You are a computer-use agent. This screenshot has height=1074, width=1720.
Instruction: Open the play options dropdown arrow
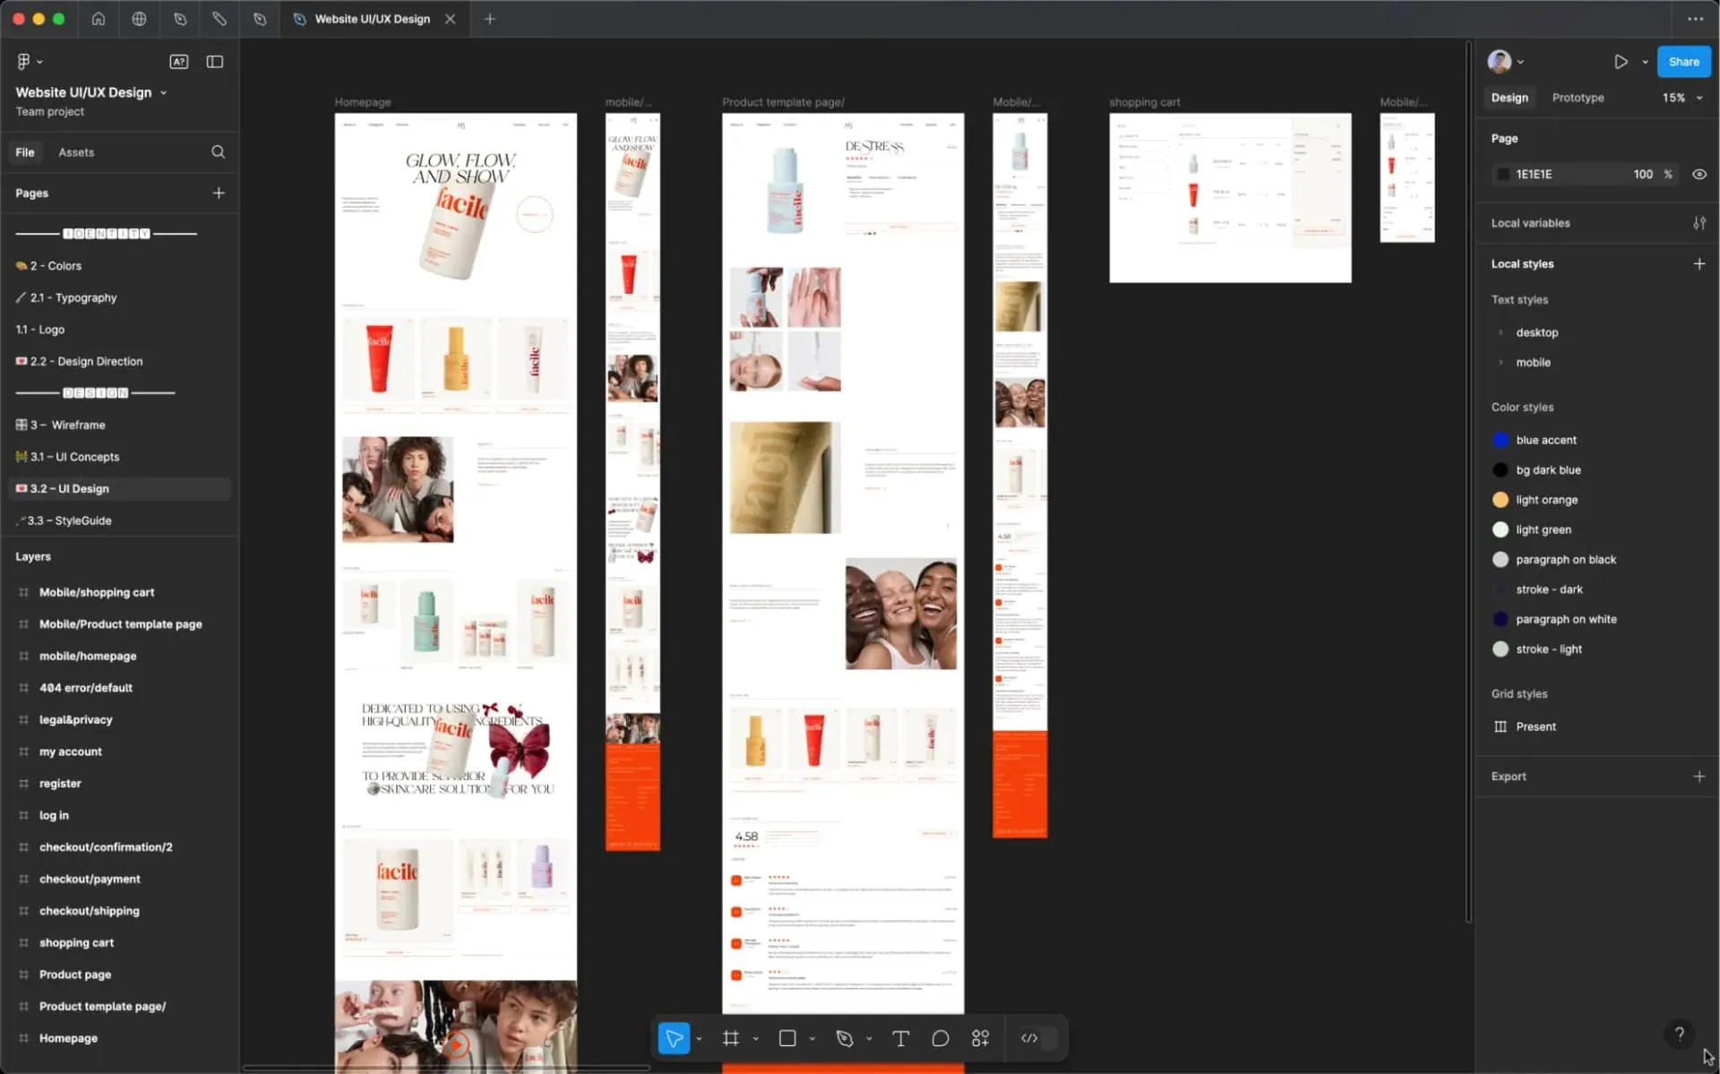tap(1645, 62)
